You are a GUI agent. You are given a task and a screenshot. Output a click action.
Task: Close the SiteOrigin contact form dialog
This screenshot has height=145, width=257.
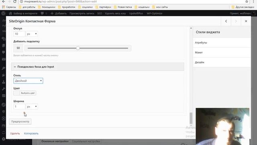(246, 21)
